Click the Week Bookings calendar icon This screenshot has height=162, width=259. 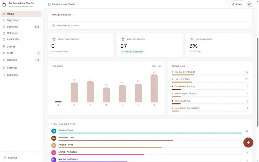point(123,39)
